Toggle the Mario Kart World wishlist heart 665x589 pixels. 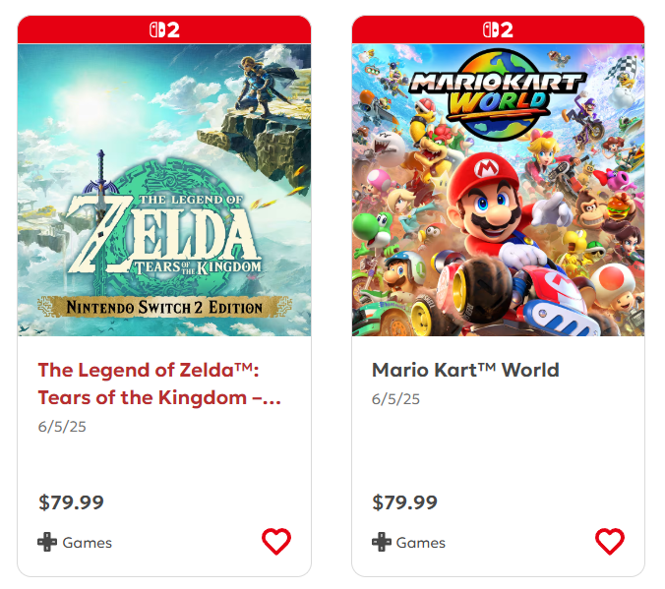click(610, 541)
